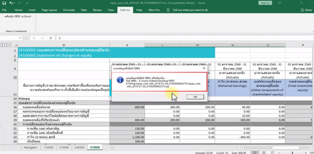Image resolution: width=314 pixels, height=154 pixels.
Task: Select the 410000 sheet tab
Action: 95,147
